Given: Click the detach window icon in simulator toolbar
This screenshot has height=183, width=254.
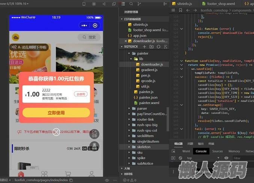Looking at the screenshot, I should tap(114, 4).
